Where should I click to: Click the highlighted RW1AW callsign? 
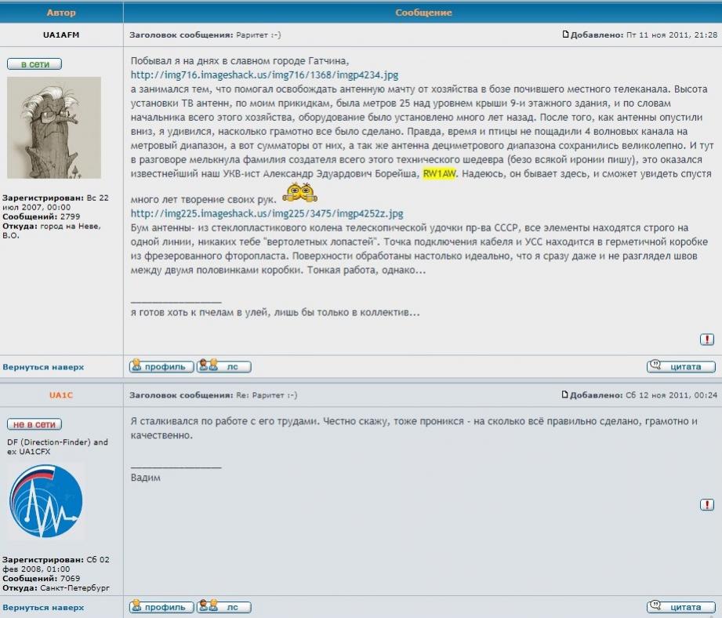click(x=440, y=173)
